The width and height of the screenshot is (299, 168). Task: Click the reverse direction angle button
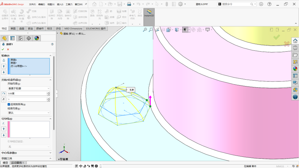4,93
